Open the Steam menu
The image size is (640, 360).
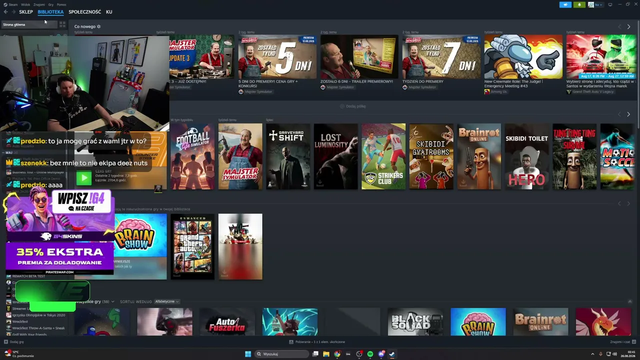click(x=12, y=4)
